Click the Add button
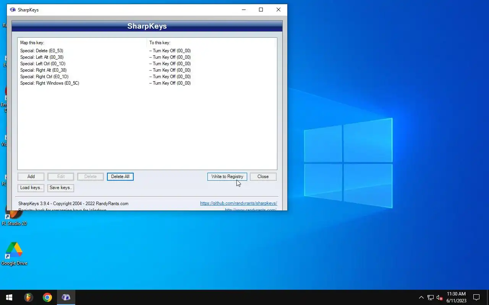Viewport: 489px width, 305px height. click(x=31, y=177)
